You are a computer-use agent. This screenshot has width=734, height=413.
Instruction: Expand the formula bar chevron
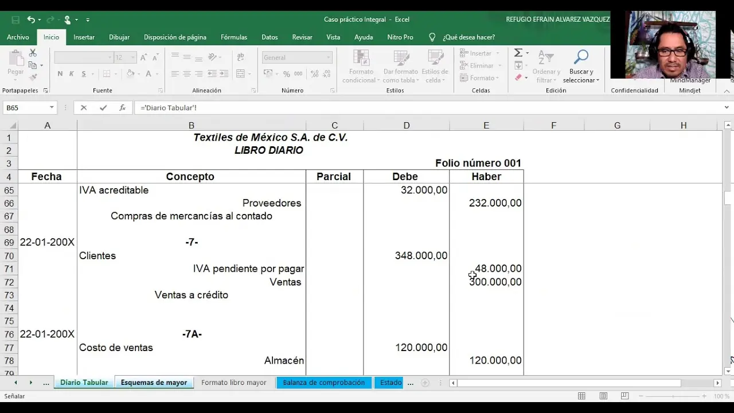click(x=727, y=108)
